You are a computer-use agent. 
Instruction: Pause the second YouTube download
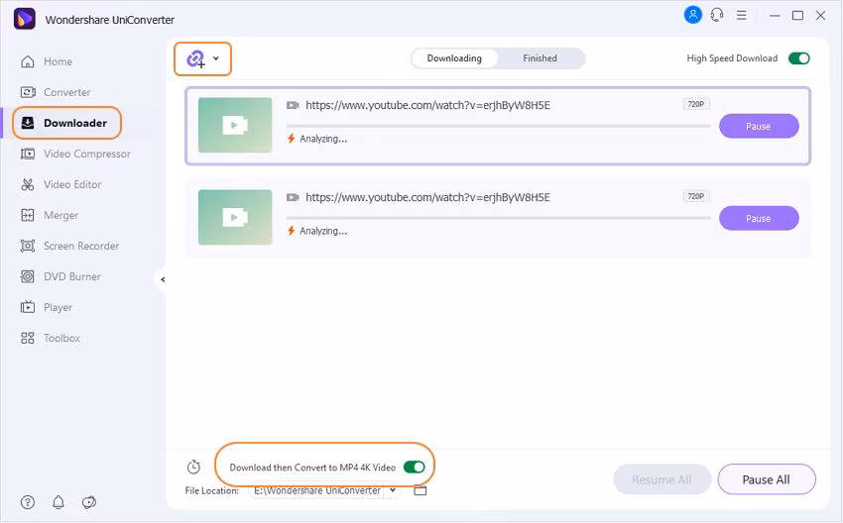pos(759,218)
